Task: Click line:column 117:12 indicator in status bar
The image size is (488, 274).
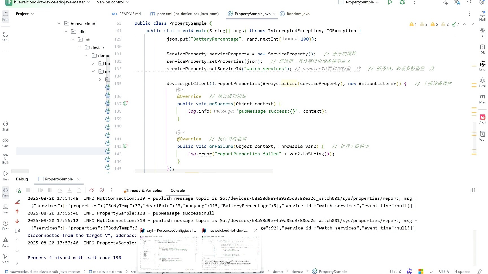Action: click(395, 271)
